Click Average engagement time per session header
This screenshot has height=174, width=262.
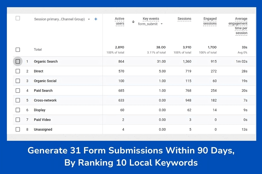[238, 26]
